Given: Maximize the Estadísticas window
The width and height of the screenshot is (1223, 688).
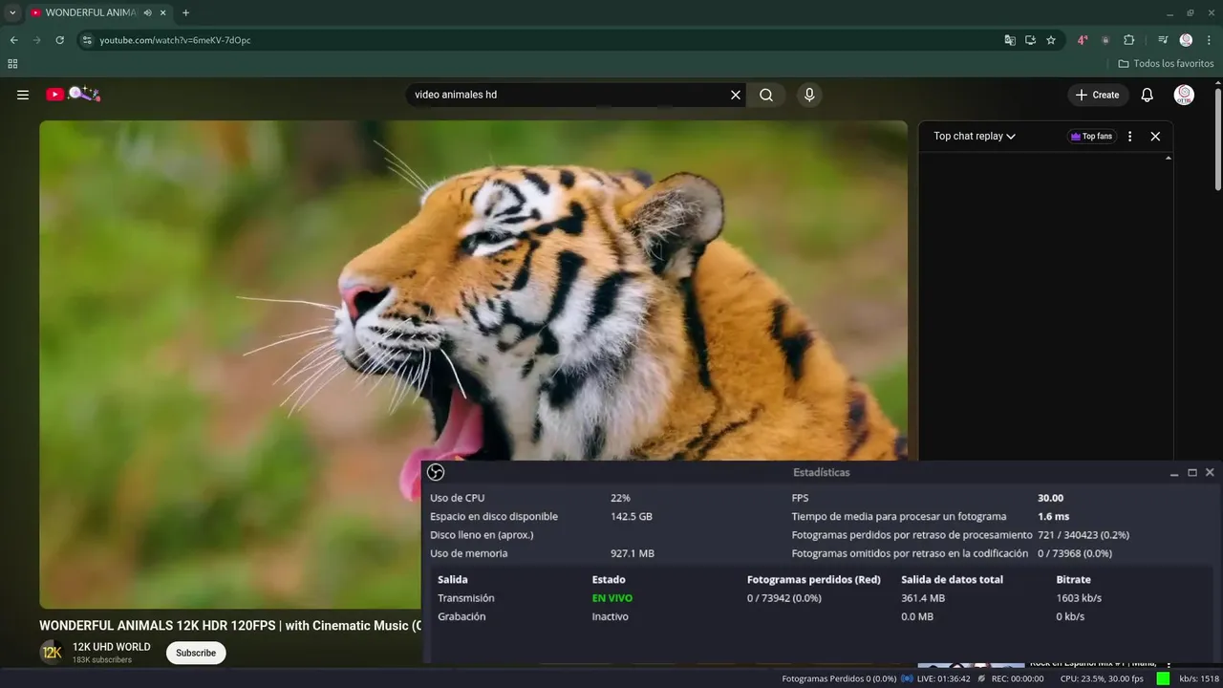Looking at the screenshot, I should (1191, 472).
